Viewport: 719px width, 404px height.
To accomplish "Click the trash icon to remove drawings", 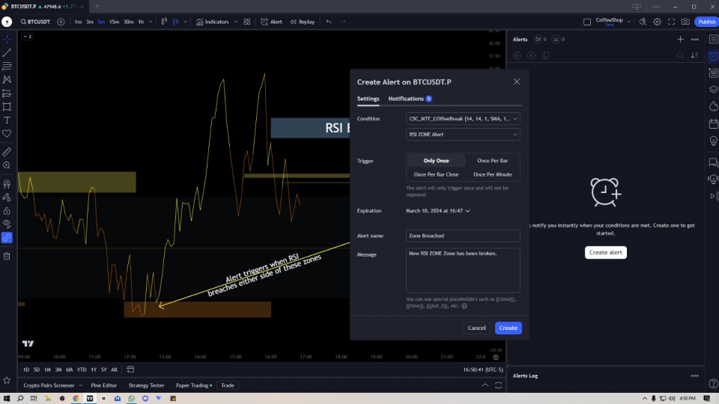I will pyautogui.click(x=7, y=256).
